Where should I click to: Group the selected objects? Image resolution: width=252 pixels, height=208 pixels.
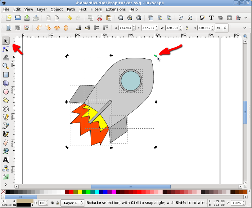(x=181, y=18)
